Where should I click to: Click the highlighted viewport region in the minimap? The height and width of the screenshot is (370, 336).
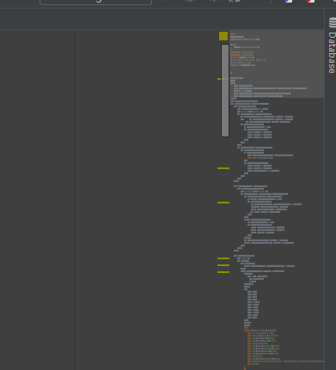tap(277, 64)
